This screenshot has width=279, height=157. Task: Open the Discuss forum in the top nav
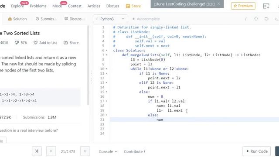tap(112, 6)
